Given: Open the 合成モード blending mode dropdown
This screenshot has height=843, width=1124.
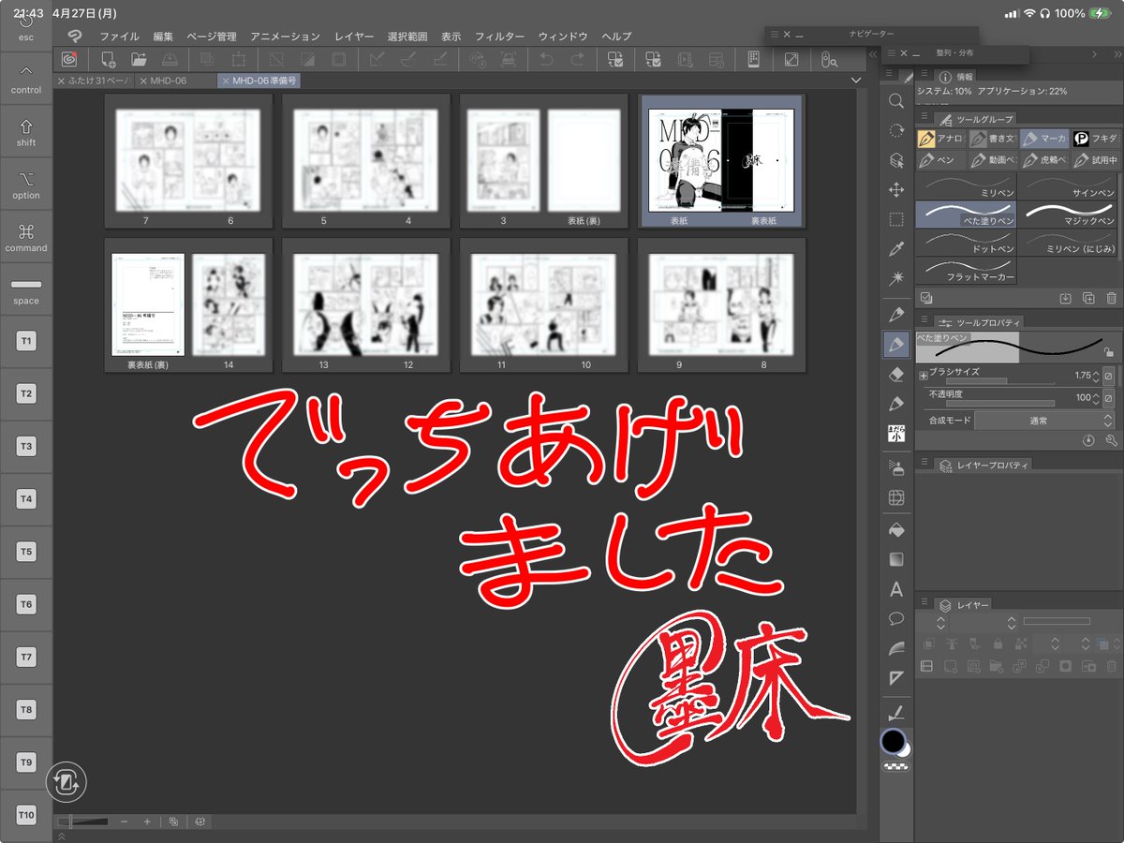Looking at the screenshot, I should coord(1045,421).
